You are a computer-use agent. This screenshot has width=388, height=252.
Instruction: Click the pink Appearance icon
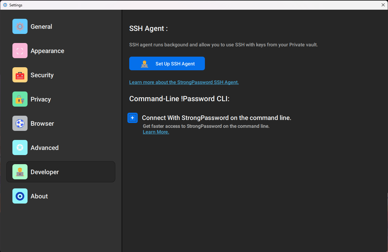coord(20,51)
